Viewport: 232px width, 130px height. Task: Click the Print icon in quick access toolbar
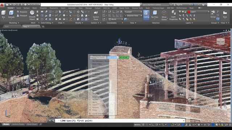tap(25, 5)
